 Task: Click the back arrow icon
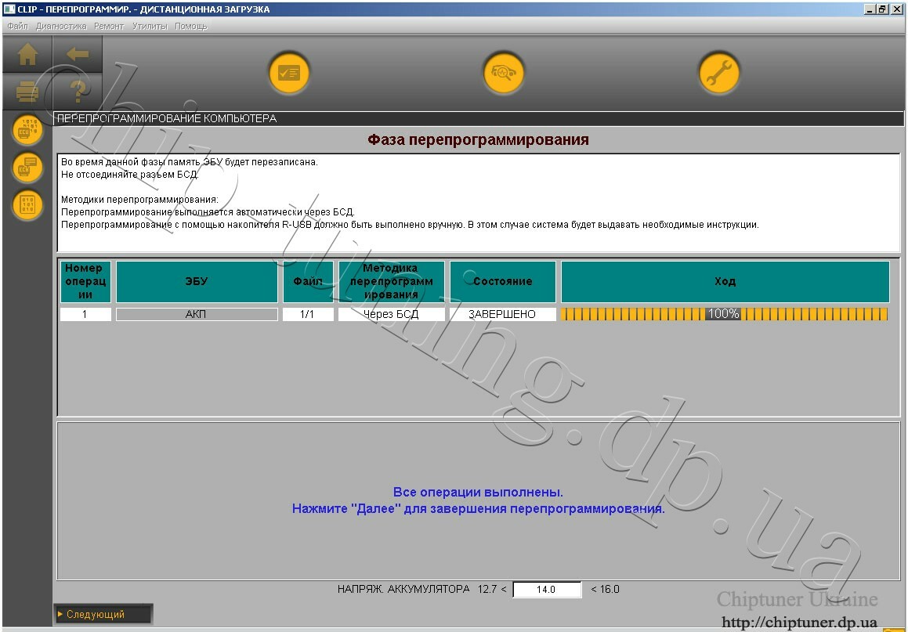pyautogui.click(x=78, y=54)
